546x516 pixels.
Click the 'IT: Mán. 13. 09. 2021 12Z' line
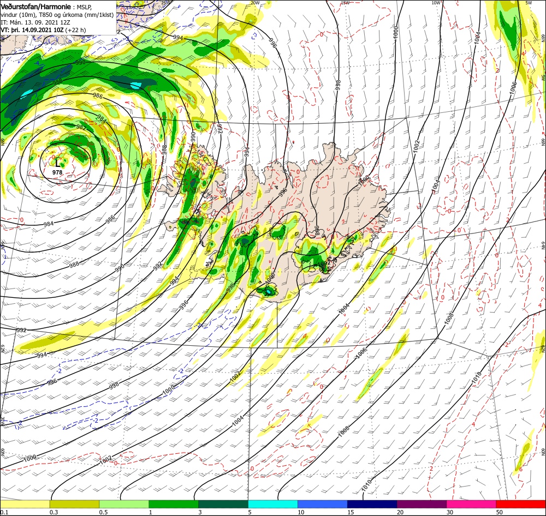35,22
